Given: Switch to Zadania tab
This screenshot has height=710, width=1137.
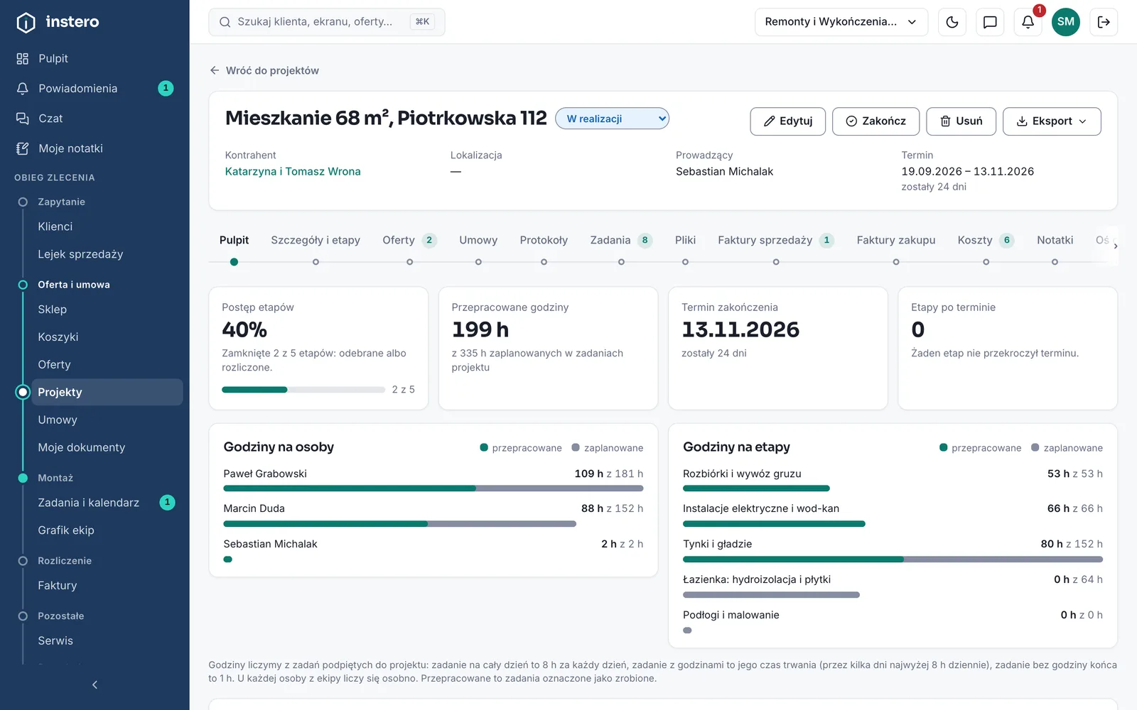Looking at the screenshot, I should click(621, 240).
